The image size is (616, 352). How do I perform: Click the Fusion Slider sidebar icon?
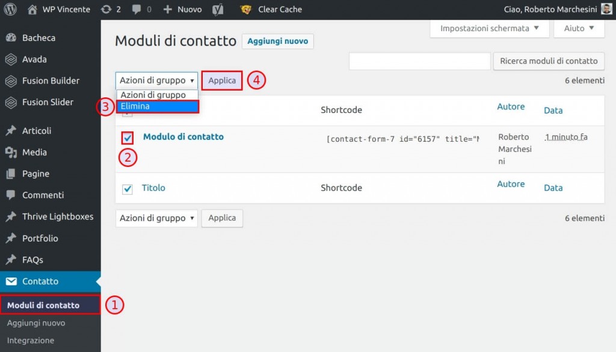pyautogui.click(x=11, y=103)
